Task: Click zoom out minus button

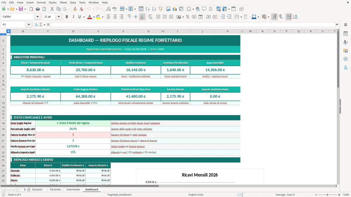Action: [x=316, y=195]
